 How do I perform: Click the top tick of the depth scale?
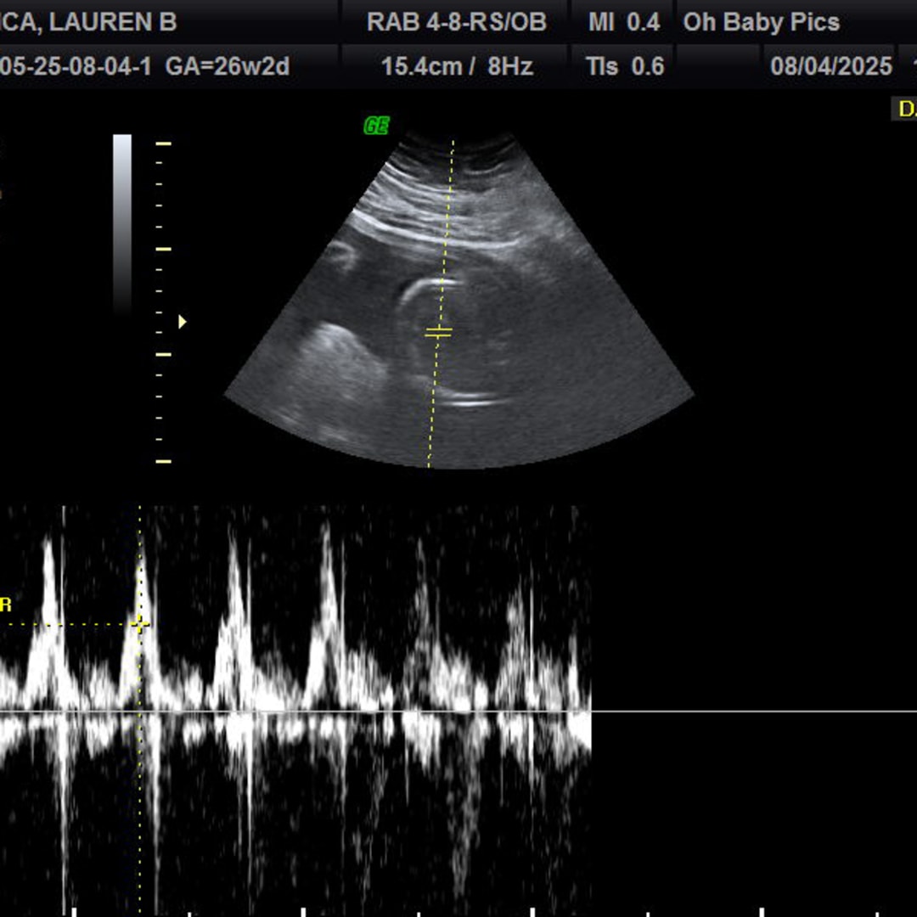163,143
